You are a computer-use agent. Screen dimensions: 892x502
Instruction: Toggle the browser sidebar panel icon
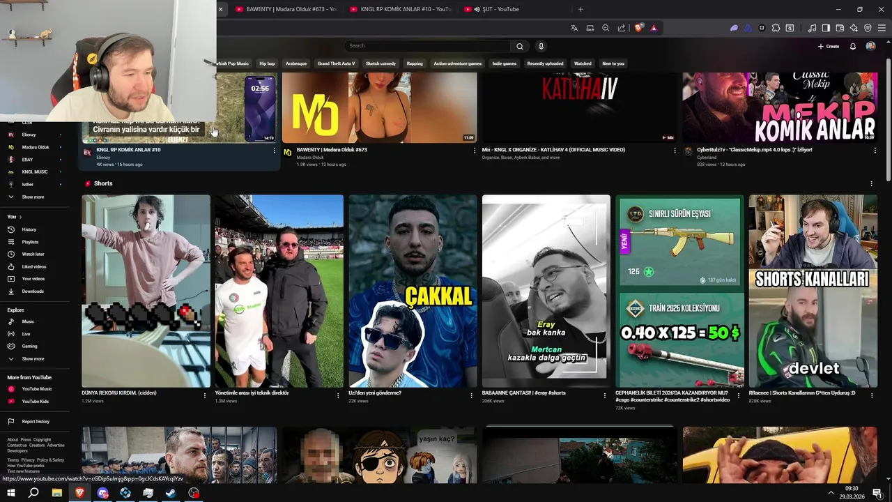tap(826, 28)
